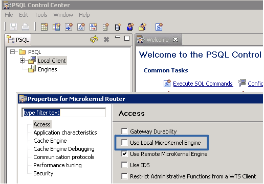264x184 pixels.
Task: Open the Tools menu
Action: 41,15
